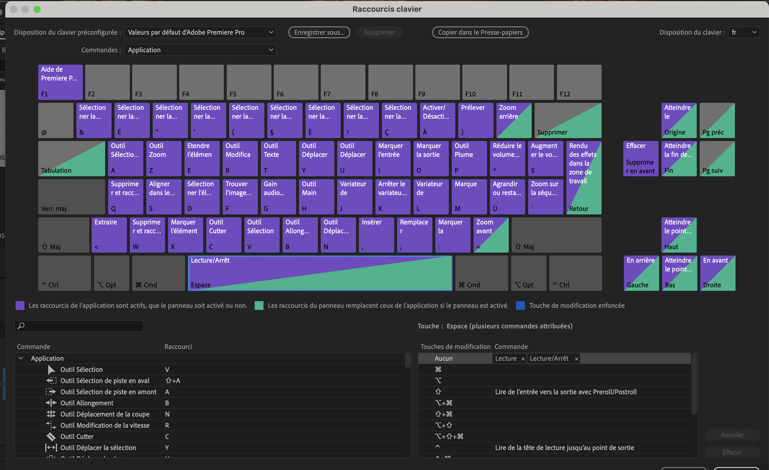Image resolution: width=769 pixels, height=470 pixels.
Task: Click the Outil Sélection de piste en amont icon
Action: click(51, 392)
